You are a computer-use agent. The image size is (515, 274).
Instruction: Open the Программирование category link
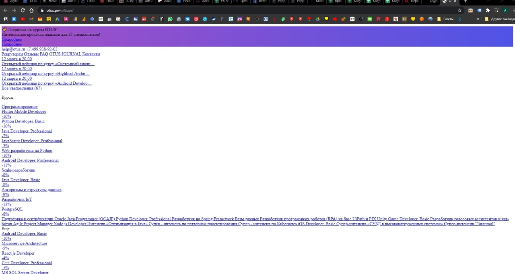coord(20,107)
